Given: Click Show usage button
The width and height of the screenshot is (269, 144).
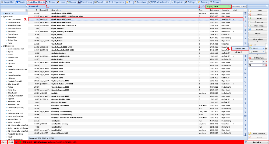Looking at the screenshot, I should [x=258, y=22].
